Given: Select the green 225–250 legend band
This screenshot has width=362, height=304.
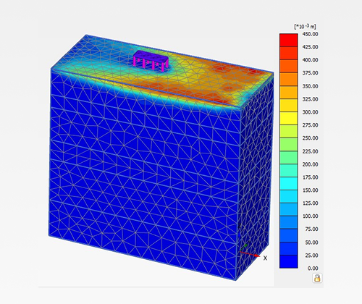Looking at the screenshot, I should 289,144.
